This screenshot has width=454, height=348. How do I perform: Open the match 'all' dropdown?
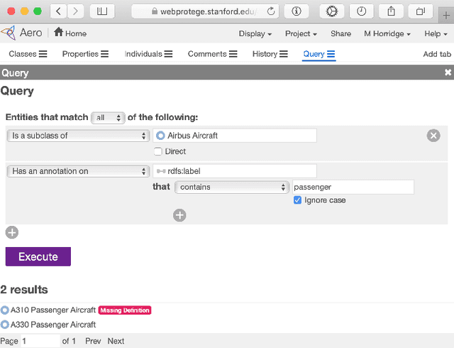[x=108, y=118]
